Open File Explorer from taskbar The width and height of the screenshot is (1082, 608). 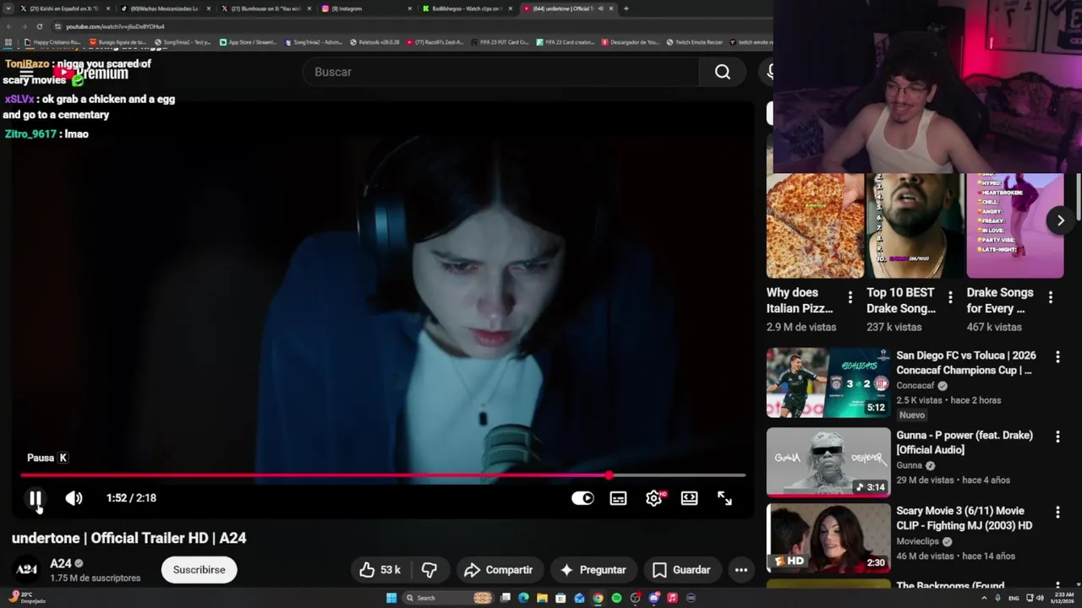pyautogui.click(x=542, y=598)
